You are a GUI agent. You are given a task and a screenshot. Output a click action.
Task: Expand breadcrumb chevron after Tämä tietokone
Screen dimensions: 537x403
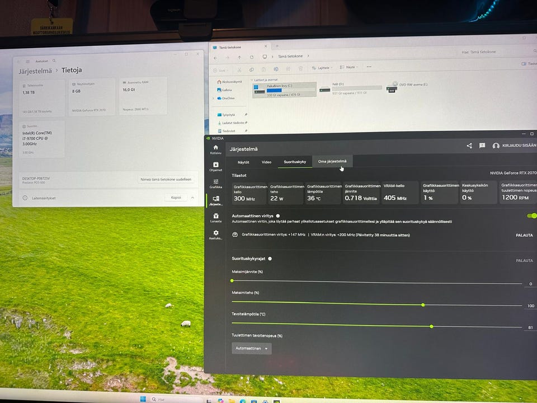(x=308, y=55)
